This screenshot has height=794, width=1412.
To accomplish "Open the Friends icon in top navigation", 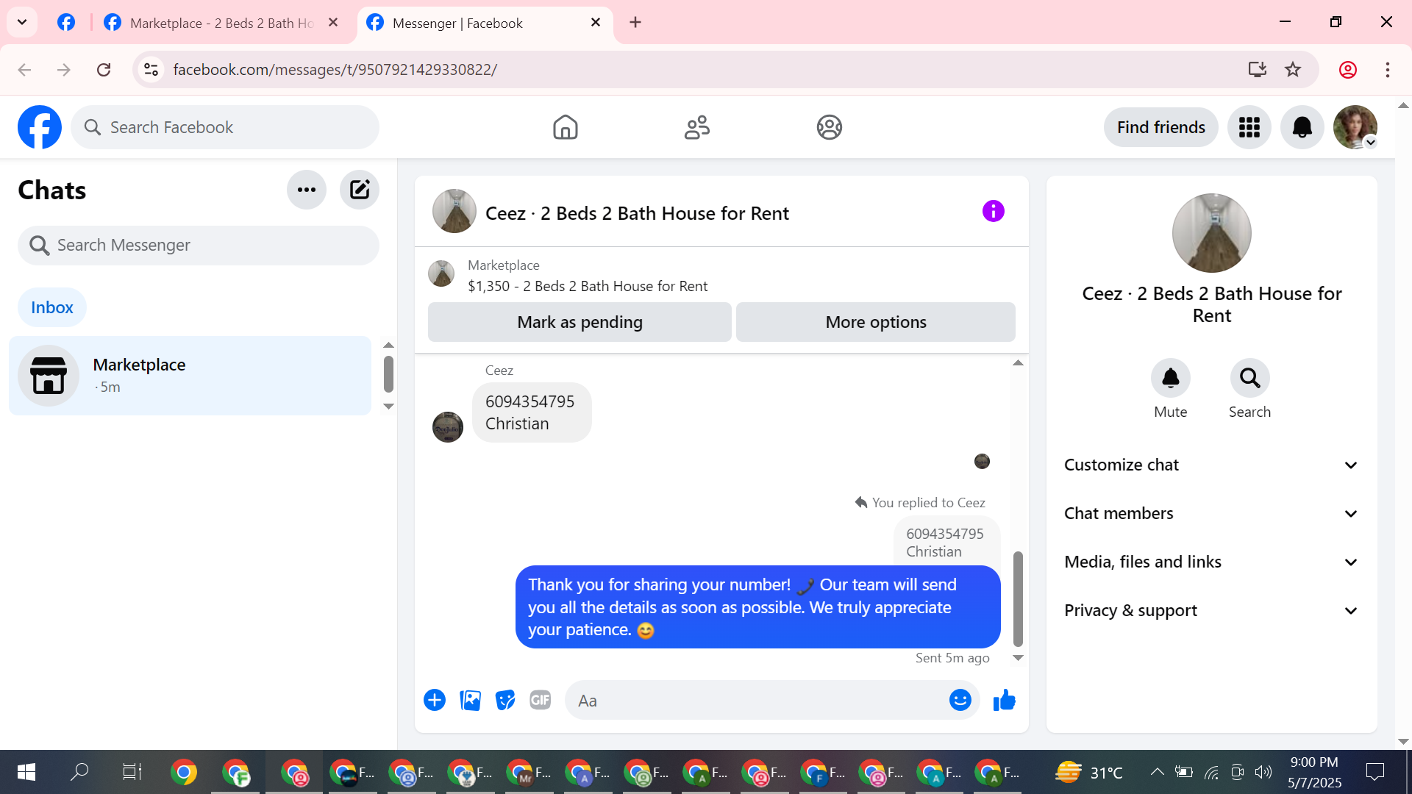I will (x=696, y=127).
